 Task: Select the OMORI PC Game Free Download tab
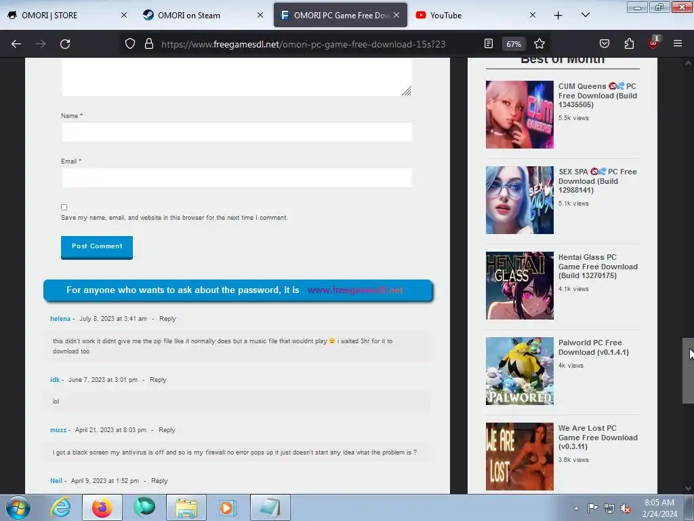[x=342, y=16]
